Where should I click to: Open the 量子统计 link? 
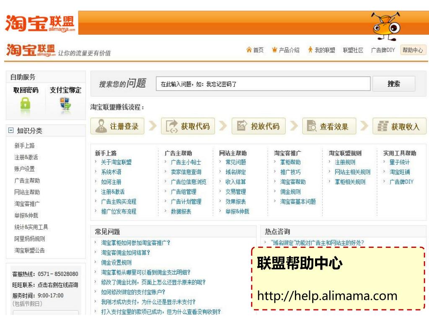399,162
